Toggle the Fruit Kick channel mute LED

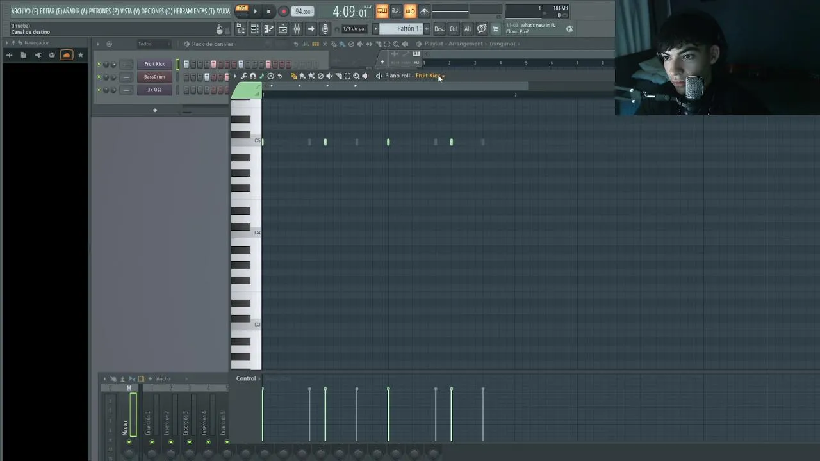99,64
